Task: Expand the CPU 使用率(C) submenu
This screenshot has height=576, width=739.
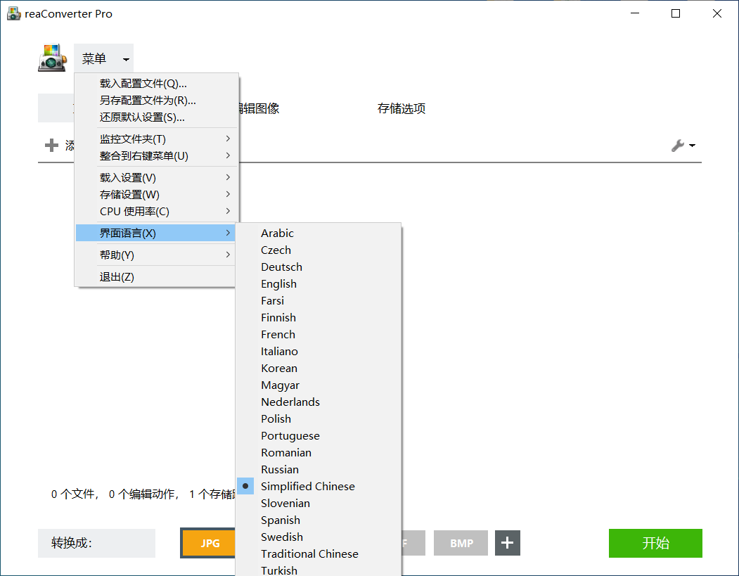Action: [x=157, y=212]
